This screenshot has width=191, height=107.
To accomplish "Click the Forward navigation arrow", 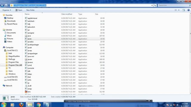I will pyautogui.click(x=6, y=5).
